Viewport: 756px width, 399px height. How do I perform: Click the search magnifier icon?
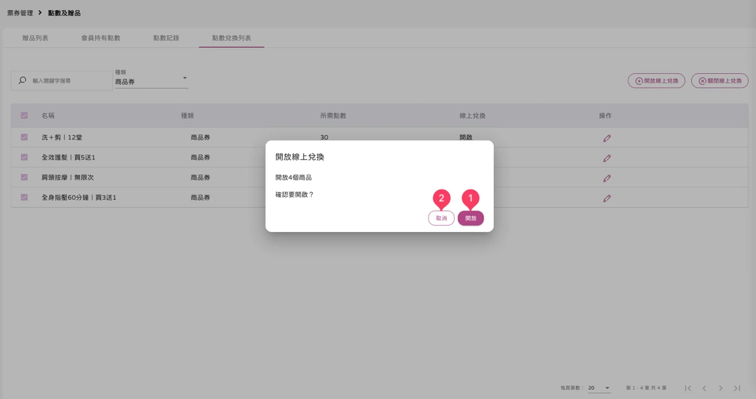pos(23,81)
